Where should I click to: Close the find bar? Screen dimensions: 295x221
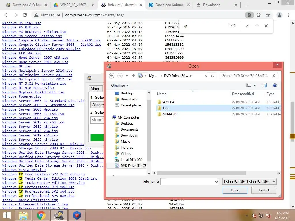[266, 26]
